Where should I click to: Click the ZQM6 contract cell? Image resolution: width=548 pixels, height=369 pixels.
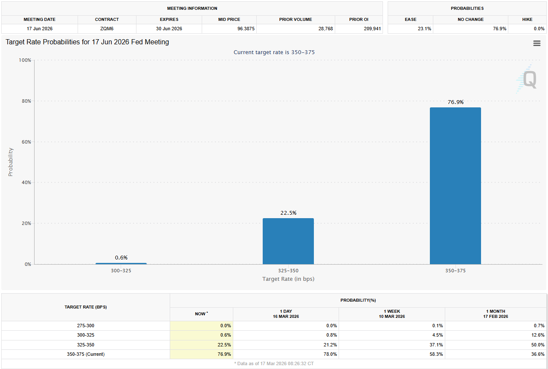point(107,29)
